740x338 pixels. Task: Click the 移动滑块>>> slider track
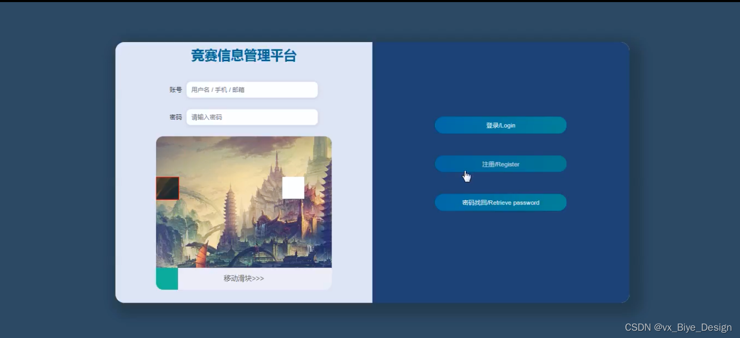(x=244, y=279)
